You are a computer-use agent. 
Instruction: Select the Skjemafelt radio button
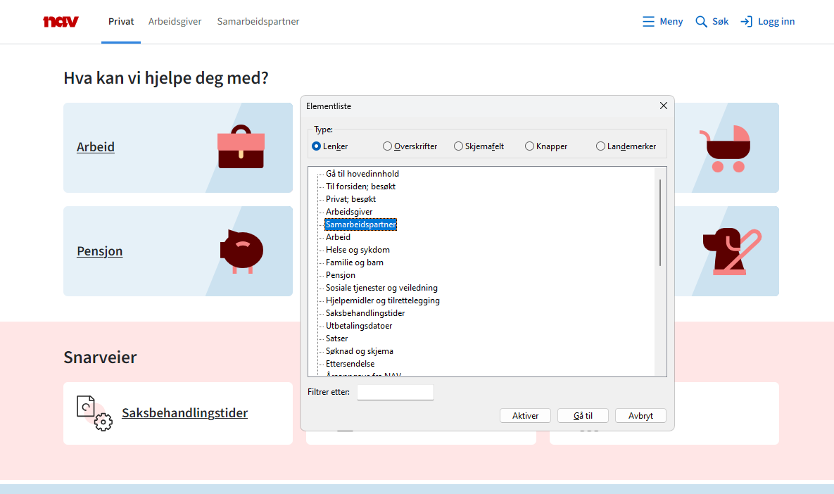[x=458, y=146]
